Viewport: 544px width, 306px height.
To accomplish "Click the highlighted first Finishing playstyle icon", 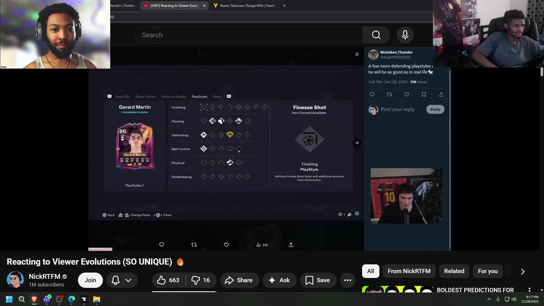I will [x=204, y=107].
